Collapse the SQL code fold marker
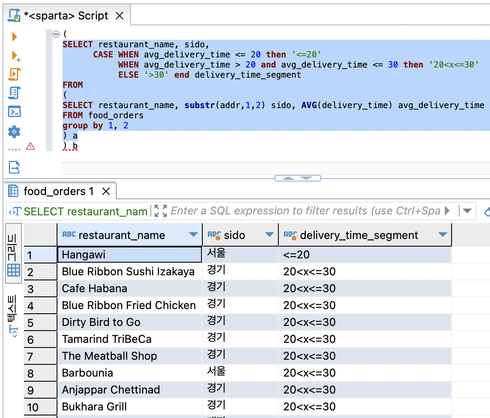 tap(56, 34)
